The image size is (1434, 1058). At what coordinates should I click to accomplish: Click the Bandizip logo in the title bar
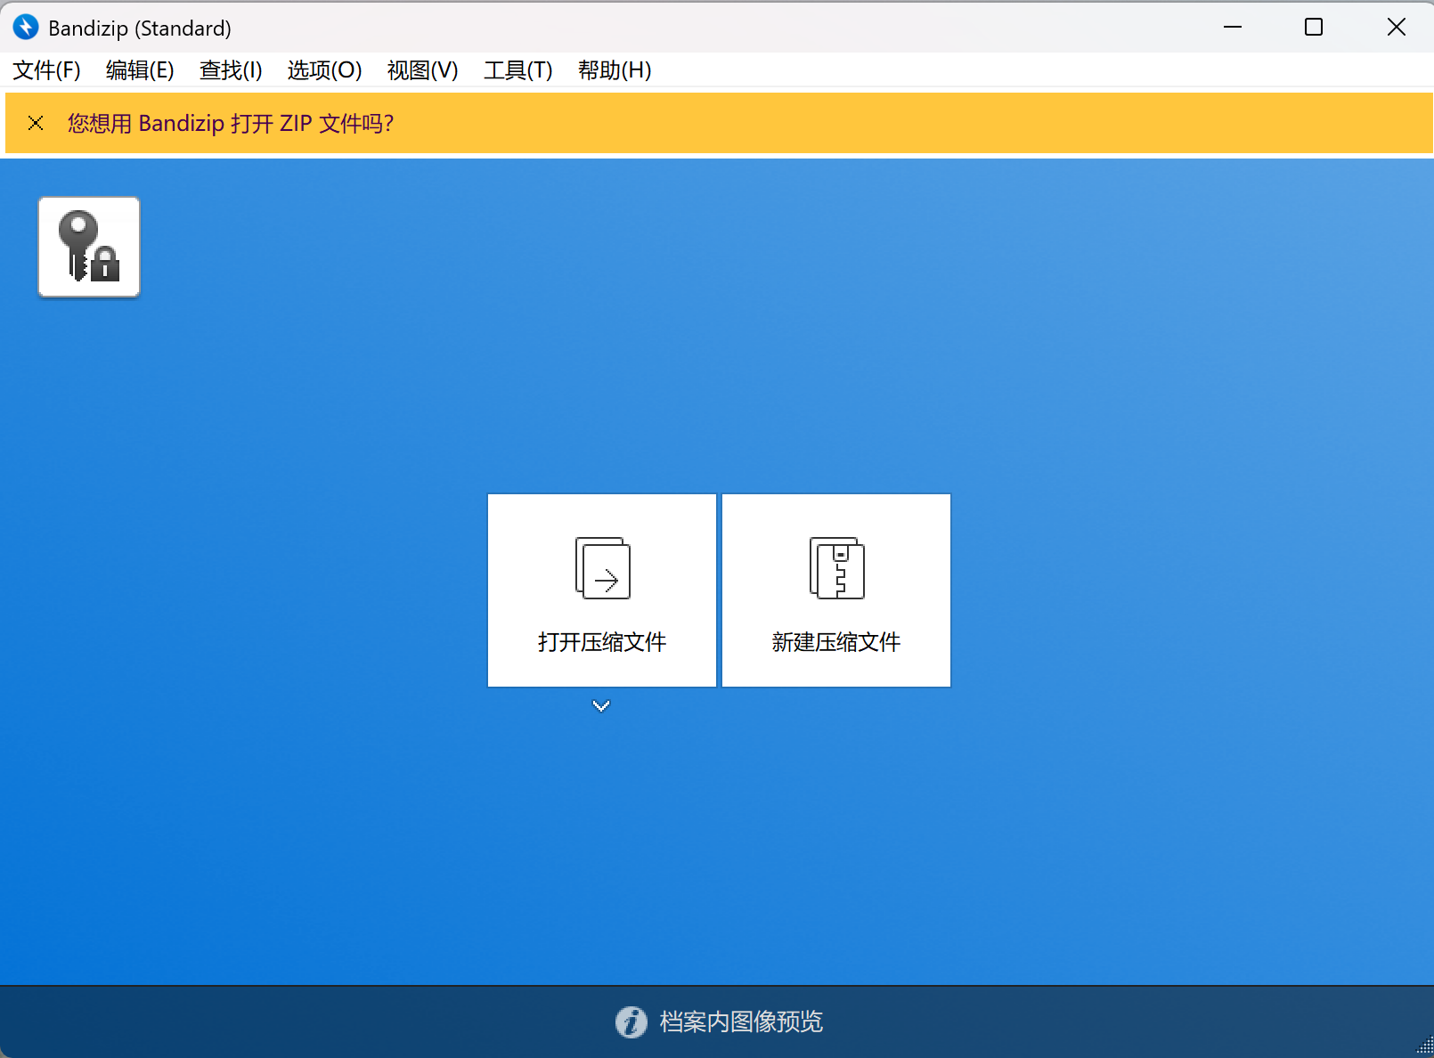26,28
